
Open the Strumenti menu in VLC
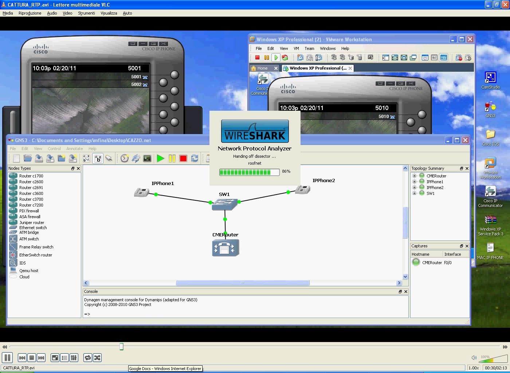click(86, 13)
